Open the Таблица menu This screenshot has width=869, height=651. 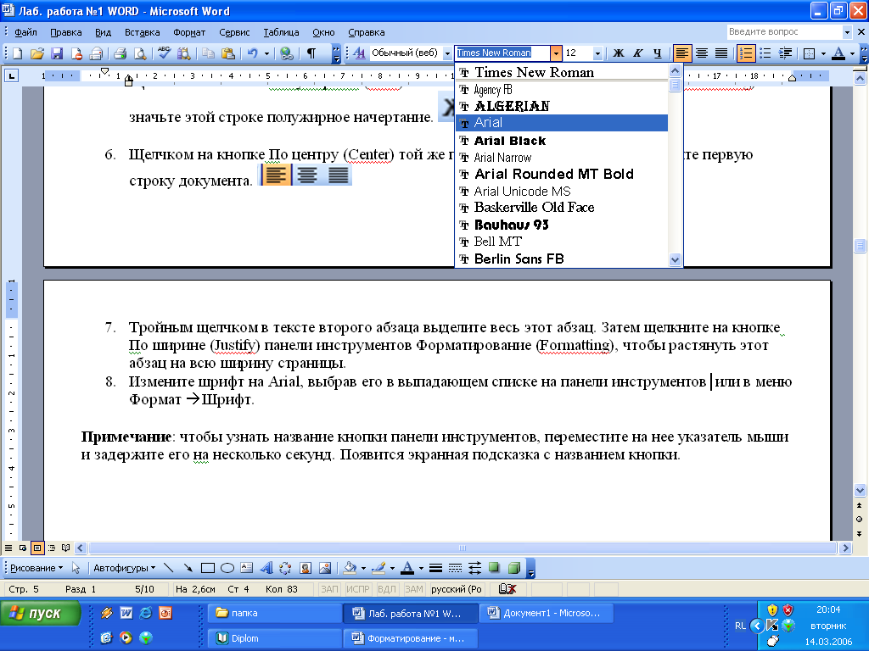point(281,32)
